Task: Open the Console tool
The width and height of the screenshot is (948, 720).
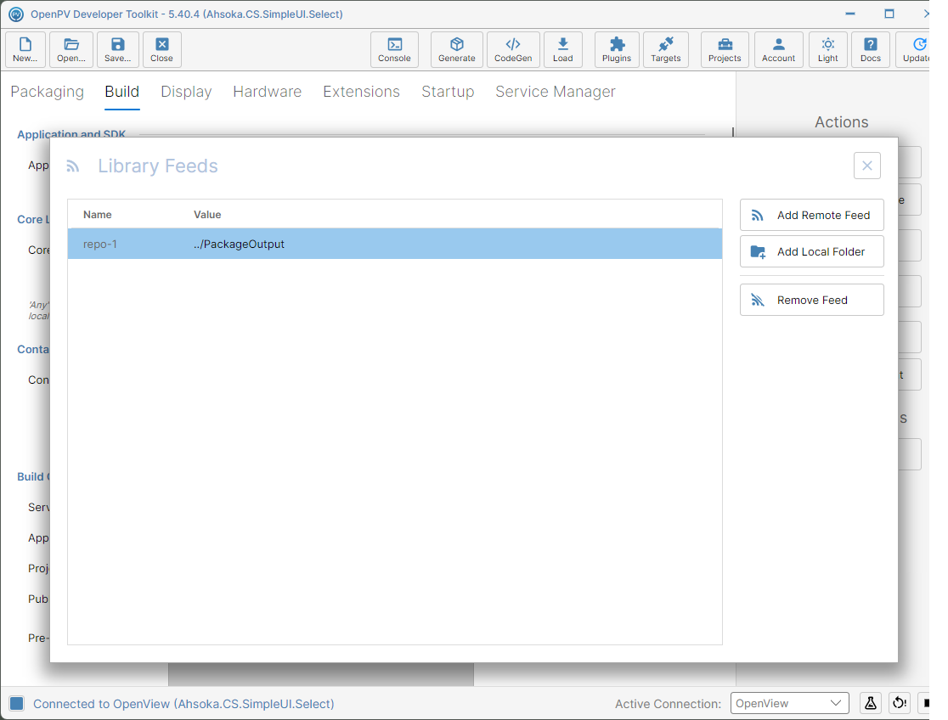Action: coord(395,49)
